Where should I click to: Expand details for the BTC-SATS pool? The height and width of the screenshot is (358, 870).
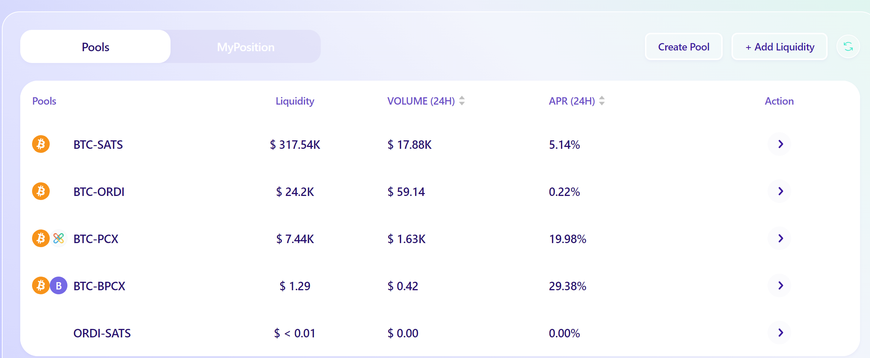pos(779,144)
